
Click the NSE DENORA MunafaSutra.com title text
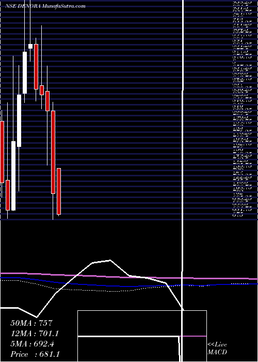[45, 6]
